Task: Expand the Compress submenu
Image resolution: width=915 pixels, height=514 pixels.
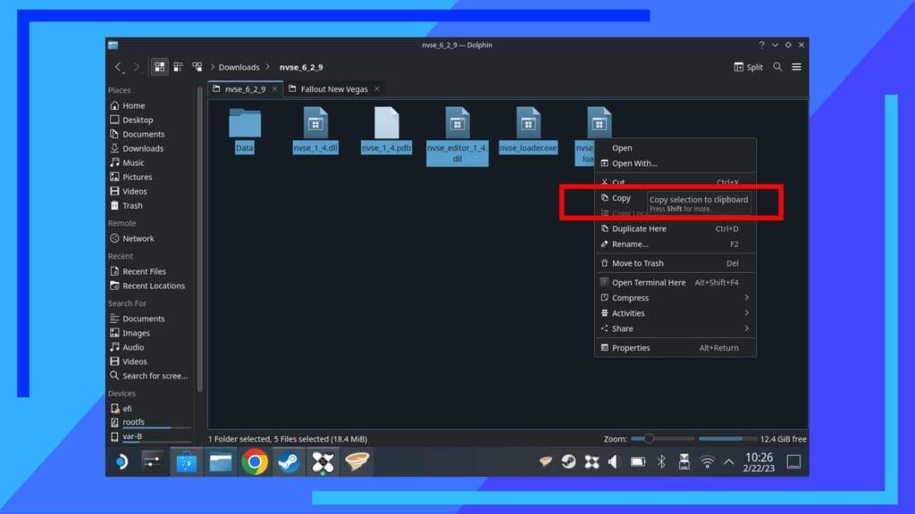Action: (676, 298)
